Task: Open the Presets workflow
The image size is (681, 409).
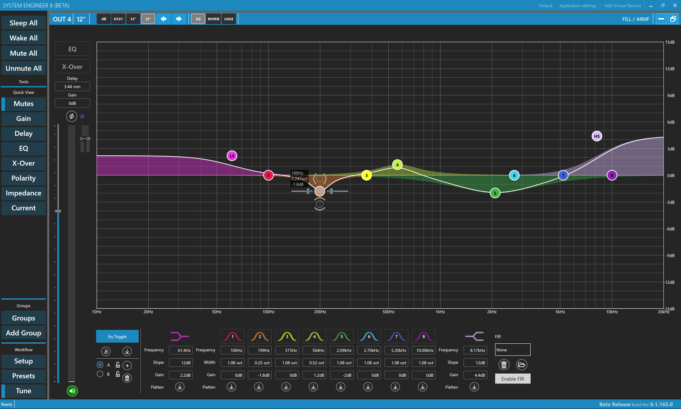Action: (x=23, y=376)
